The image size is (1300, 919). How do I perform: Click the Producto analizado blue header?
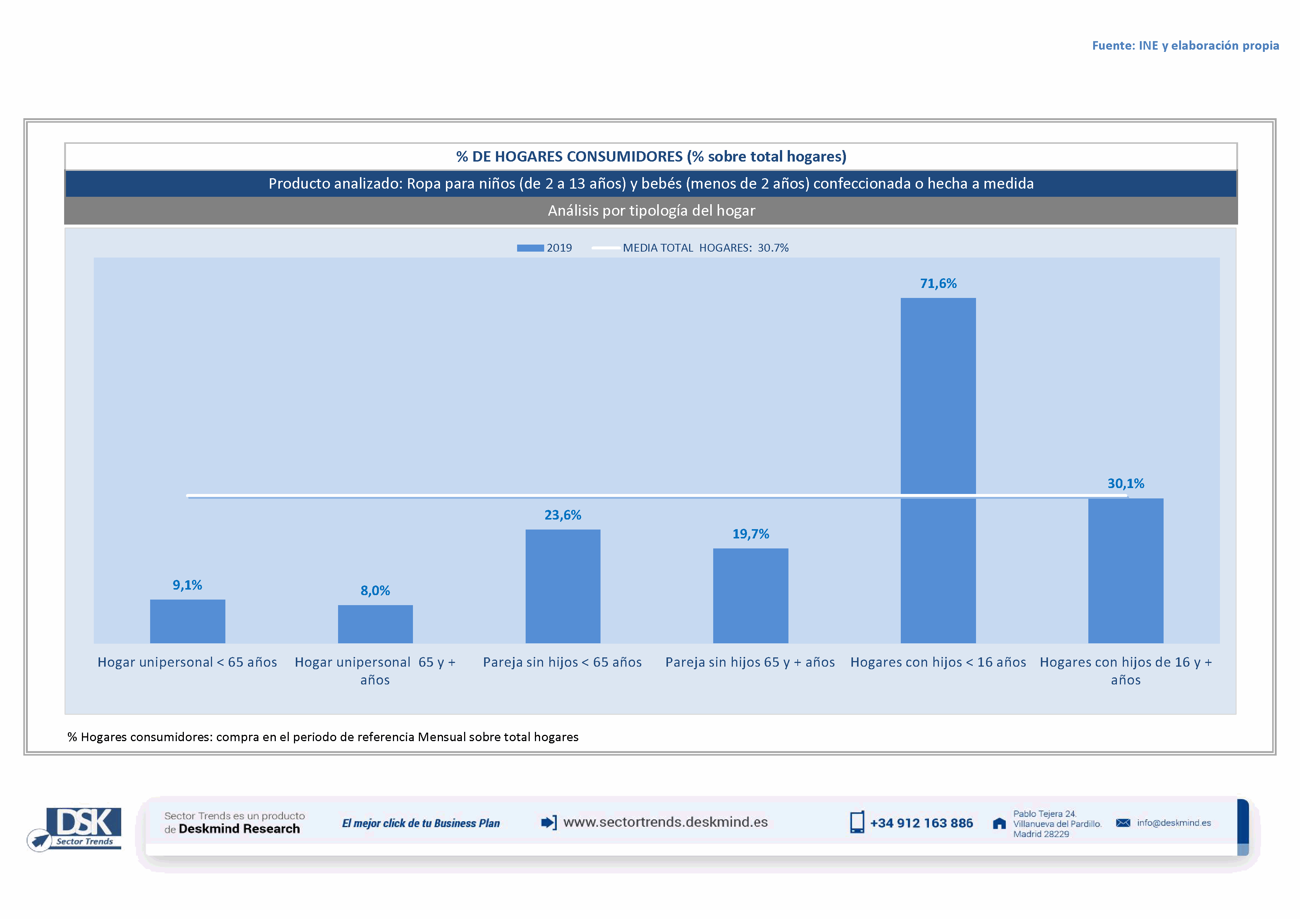pyautogui.click(x=651, y=184)
